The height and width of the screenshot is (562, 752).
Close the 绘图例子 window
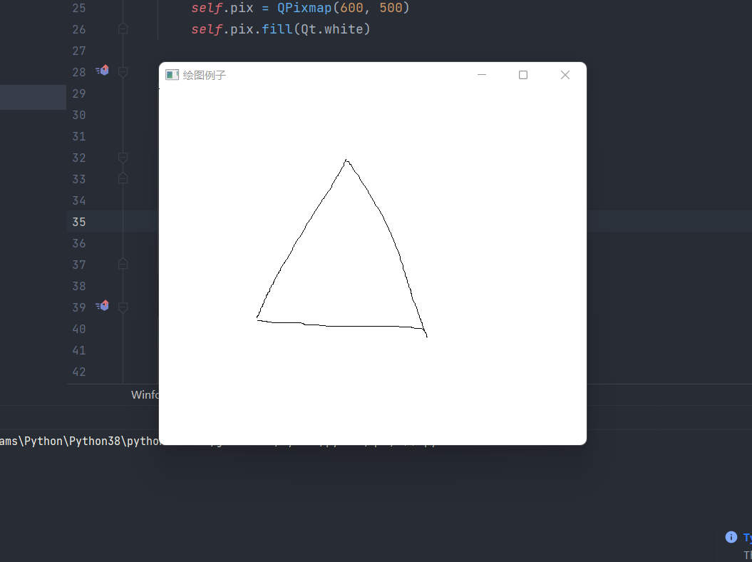565,75
